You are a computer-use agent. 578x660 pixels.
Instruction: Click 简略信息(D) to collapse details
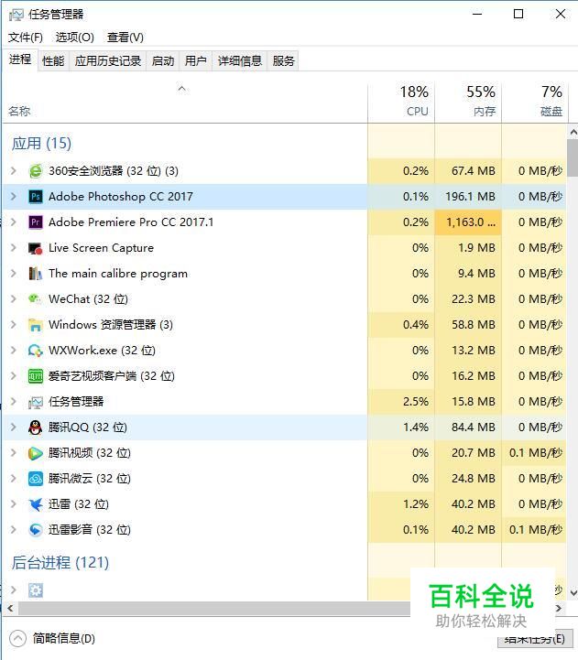(x=52, y=639)
